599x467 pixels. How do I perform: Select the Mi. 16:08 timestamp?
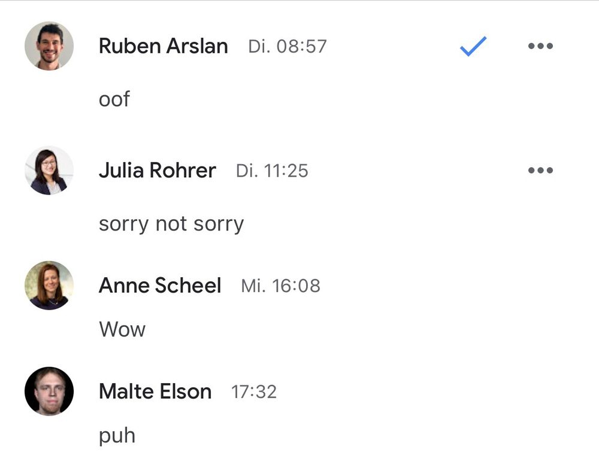pos(280,286)
